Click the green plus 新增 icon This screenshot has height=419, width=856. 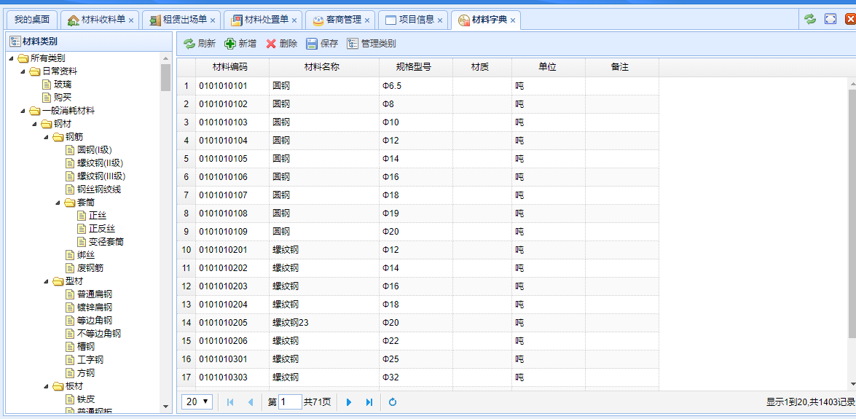[x=229, y=44]
